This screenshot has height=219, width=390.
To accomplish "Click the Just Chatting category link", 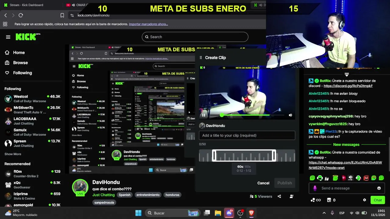I will 104,195.
